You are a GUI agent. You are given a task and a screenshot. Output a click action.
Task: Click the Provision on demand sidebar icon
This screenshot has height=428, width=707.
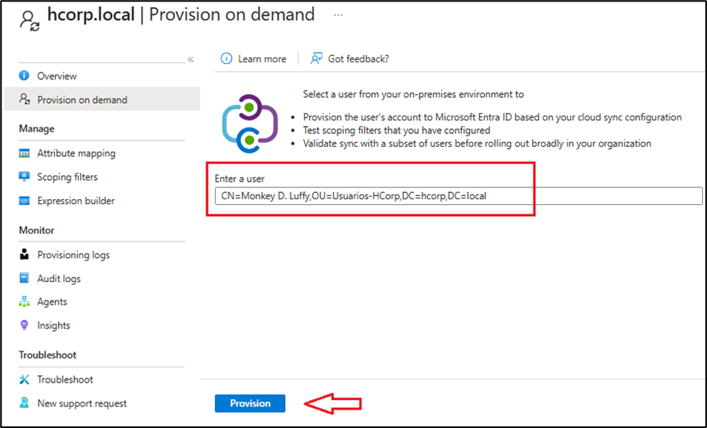pos(24,100)
